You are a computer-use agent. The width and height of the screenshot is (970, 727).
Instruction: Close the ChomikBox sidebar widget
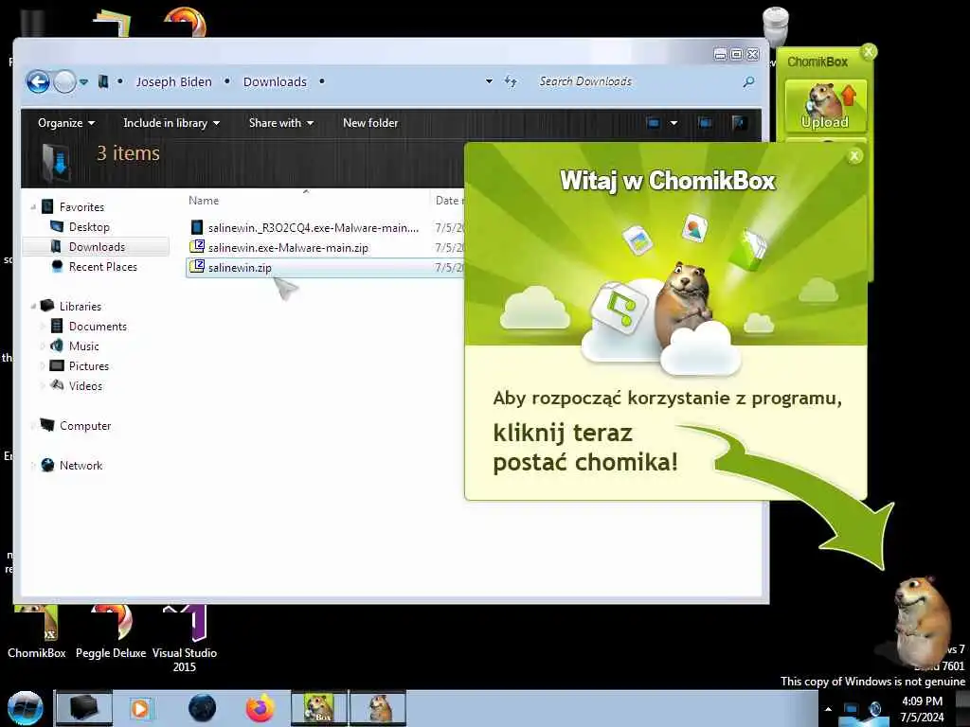(869, 51)
